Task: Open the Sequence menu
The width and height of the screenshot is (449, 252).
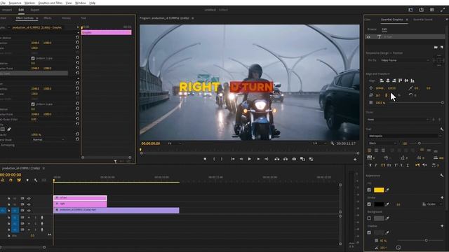Action: click(x=15, y=3)
